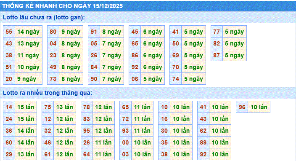Select number 51 in the 10 ngày row

click(x=9, y=67)
